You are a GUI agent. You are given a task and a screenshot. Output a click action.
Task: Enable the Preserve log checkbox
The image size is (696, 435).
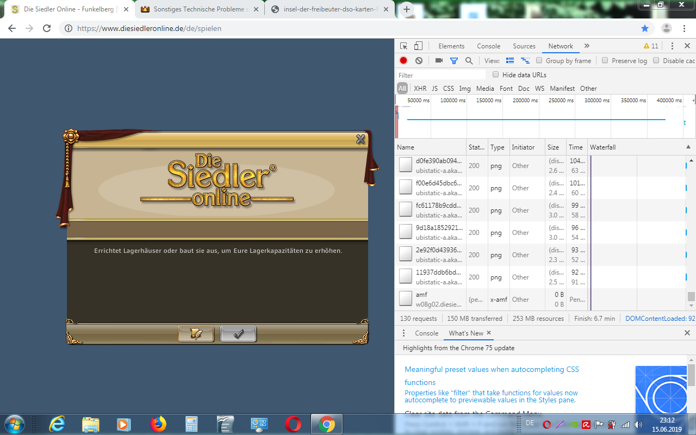coord(605,61)
